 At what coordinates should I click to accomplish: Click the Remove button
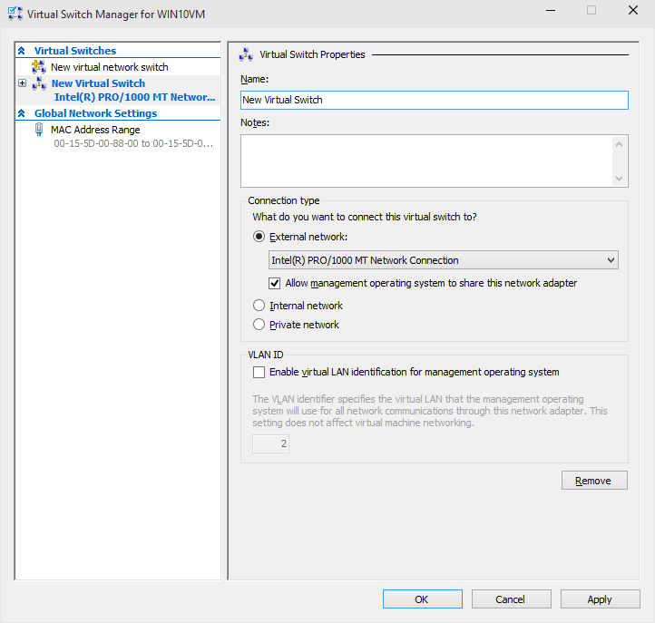point(594,481)
